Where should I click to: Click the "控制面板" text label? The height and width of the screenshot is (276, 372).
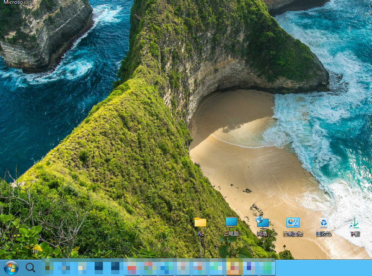293,234
